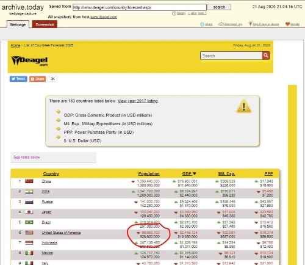Open the India country link
The width and height of the screenshot is (305, 265).
point(46,191)
